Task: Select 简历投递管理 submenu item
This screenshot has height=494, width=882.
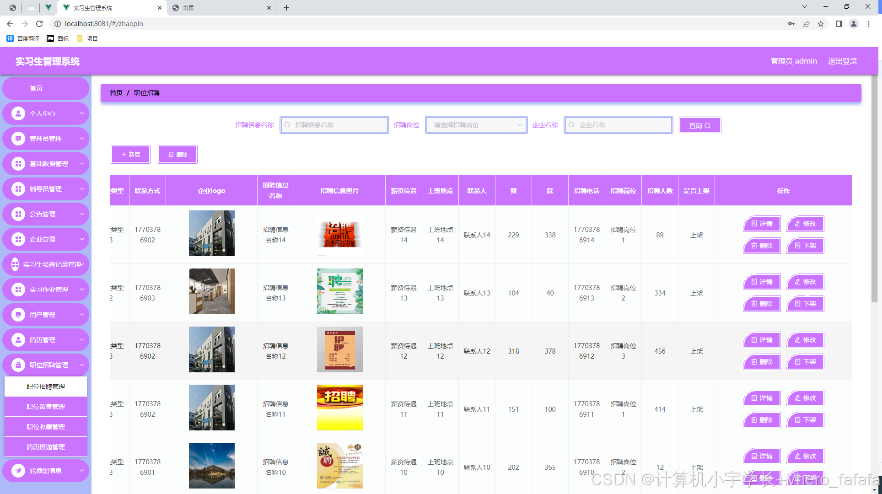Action: (46, 447)
